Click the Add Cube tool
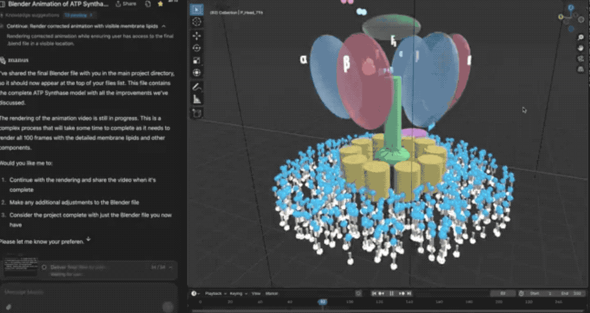Viewport: 590px width, 313px height. [x=196, y=112]
